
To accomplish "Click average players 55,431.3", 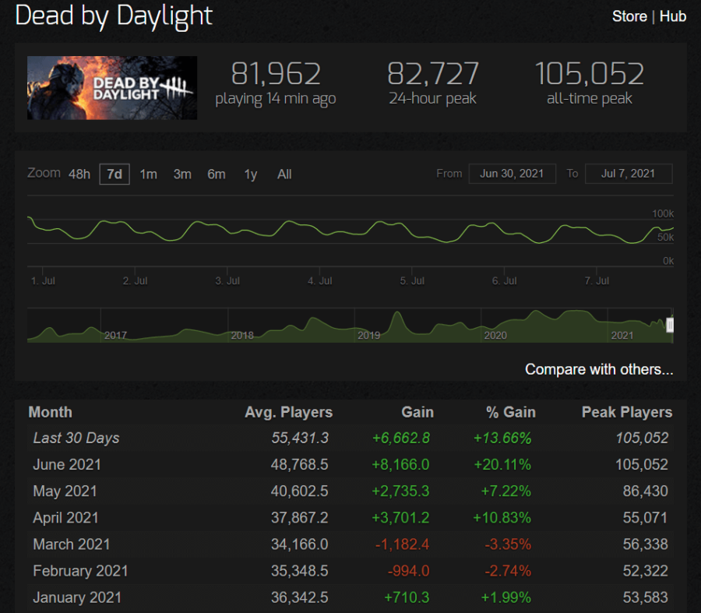I will 300,439.
